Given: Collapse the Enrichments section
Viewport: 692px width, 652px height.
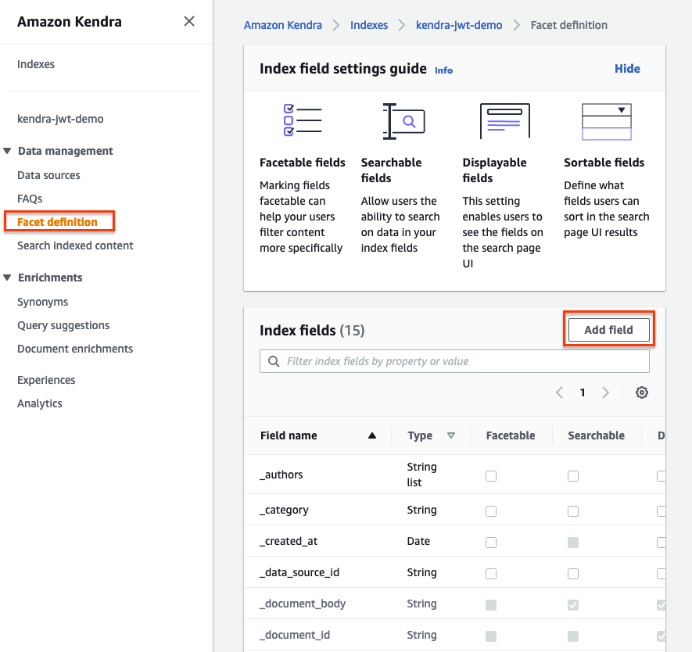Looking at the screenshot, I should tap(8, 278).
